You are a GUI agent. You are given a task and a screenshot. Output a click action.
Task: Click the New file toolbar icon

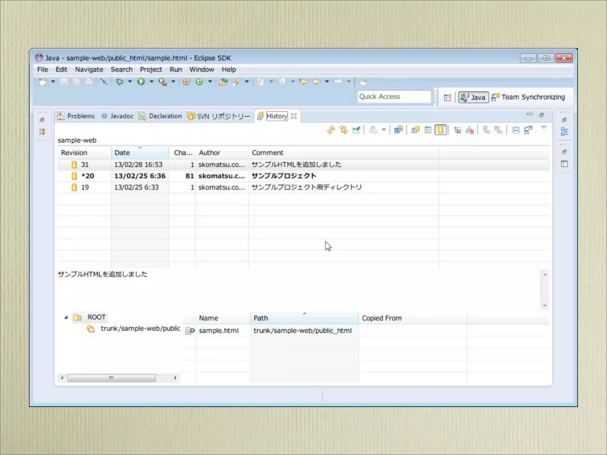click(43, 81)
